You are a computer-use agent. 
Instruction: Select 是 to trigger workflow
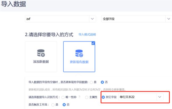53,105
